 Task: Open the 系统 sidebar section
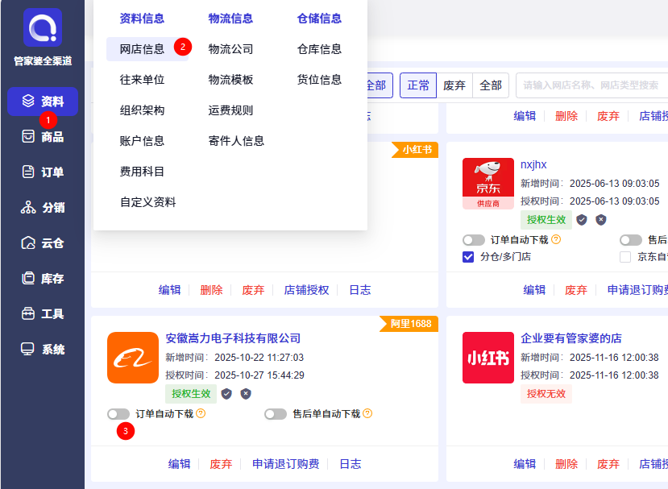pyautogui.click(x=43, y=350)
